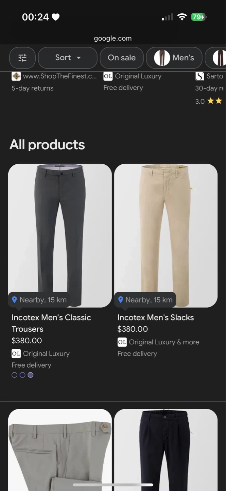Expand the Sort dropdown
Viewport: 226px width, 491px height.
coord(68,58)
